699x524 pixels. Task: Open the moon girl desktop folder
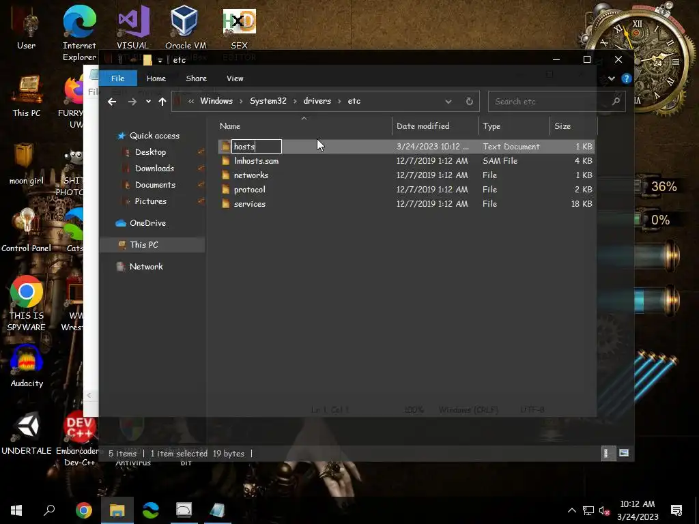(x=27, y=164)
